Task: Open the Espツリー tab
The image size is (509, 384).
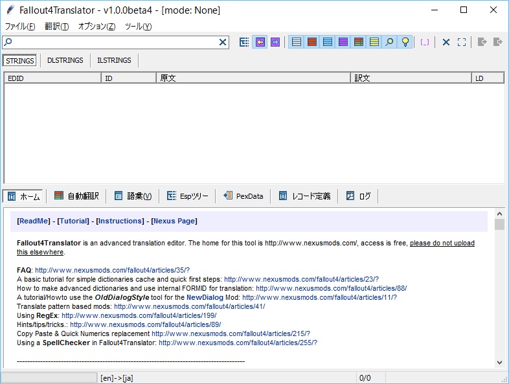Action: [x=188, y=196]
